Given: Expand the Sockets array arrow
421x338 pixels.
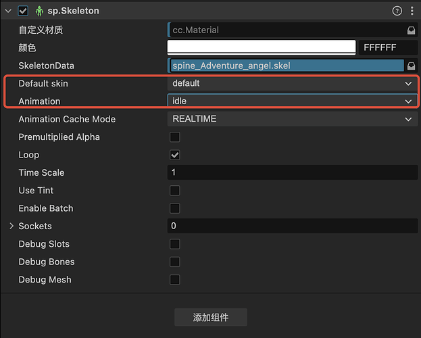Looking at the screenshot, I should (x=11, y=226).
